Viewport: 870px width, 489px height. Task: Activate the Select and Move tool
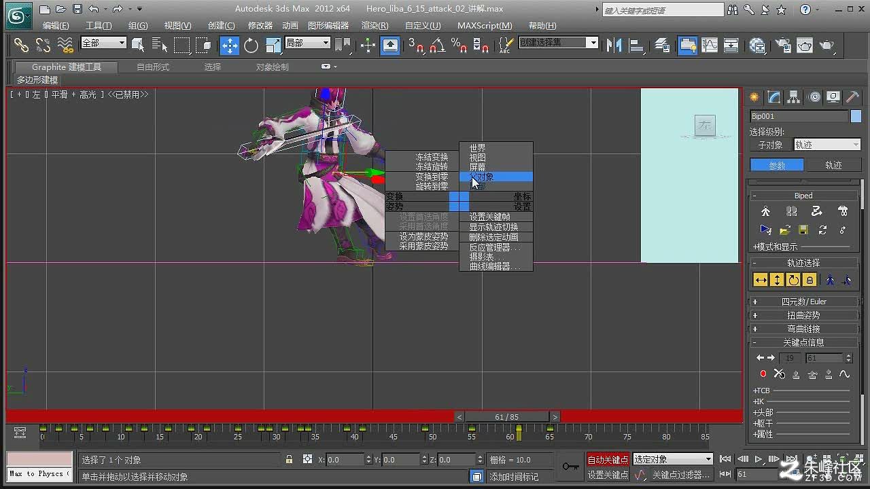point(229,45)
